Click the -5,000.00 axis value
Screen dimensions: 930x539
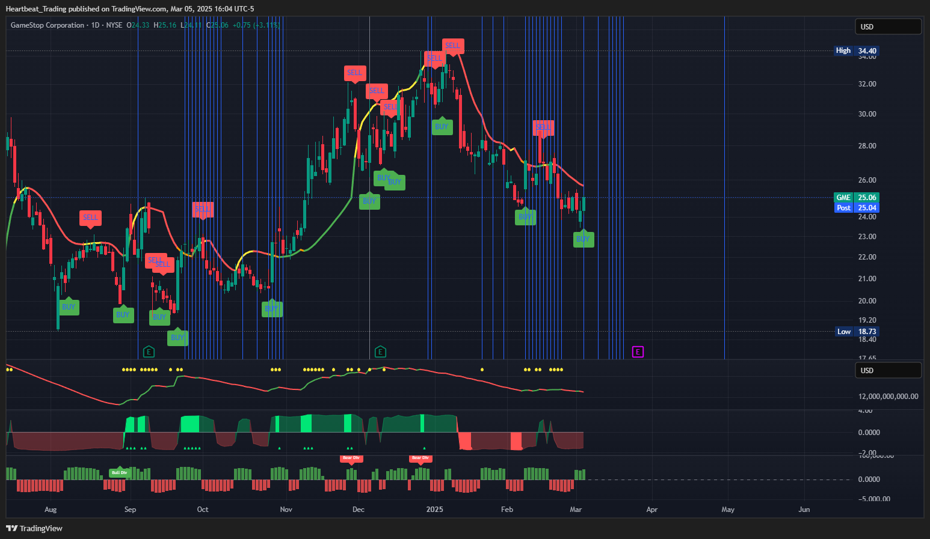coord(874,499)
